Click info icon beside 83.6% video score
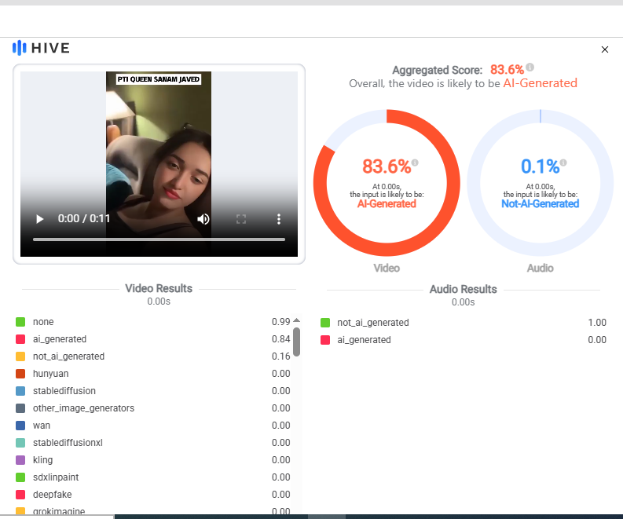This screenshot has height=519, width=623. click(415, 163)
